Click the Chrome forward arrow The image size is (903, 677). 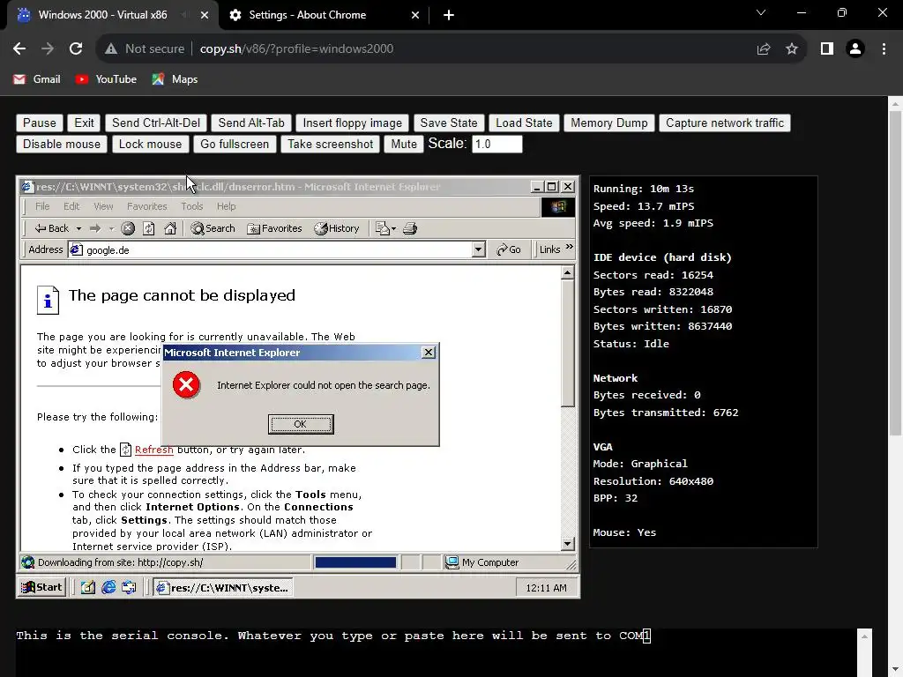point(48,49)
